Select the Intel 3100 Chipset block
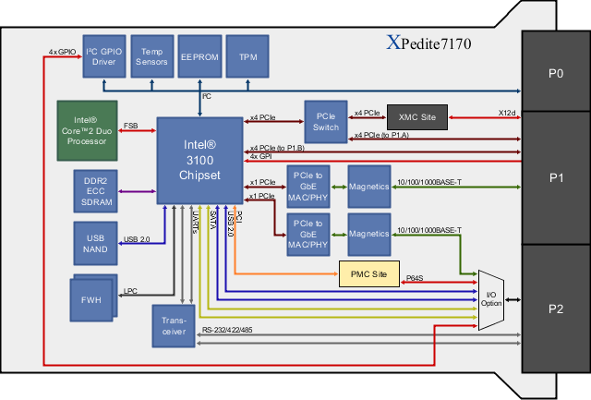 tap(199, 161)
